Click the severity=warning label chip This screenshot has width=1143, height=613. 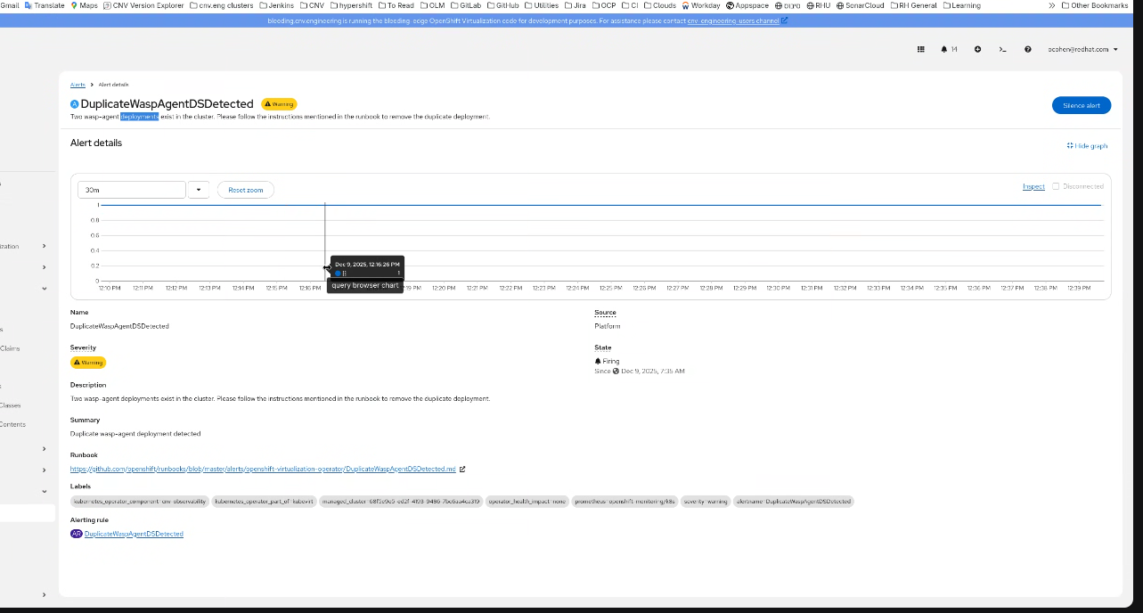coord(705,501)
